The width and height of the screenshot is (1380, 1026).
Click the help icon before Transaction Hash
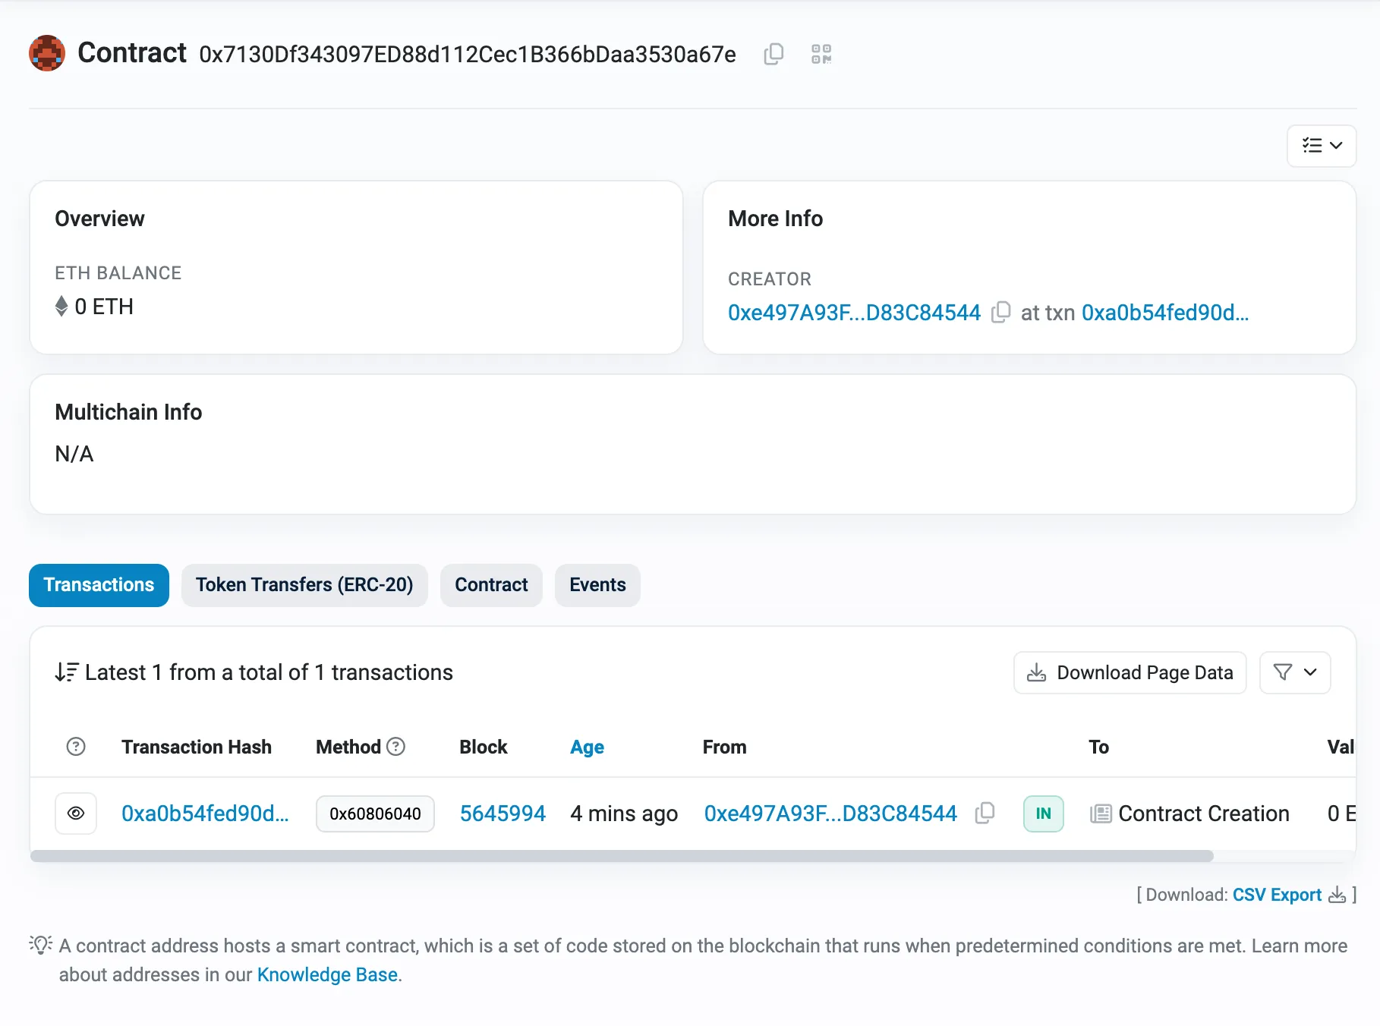(76, 747)
